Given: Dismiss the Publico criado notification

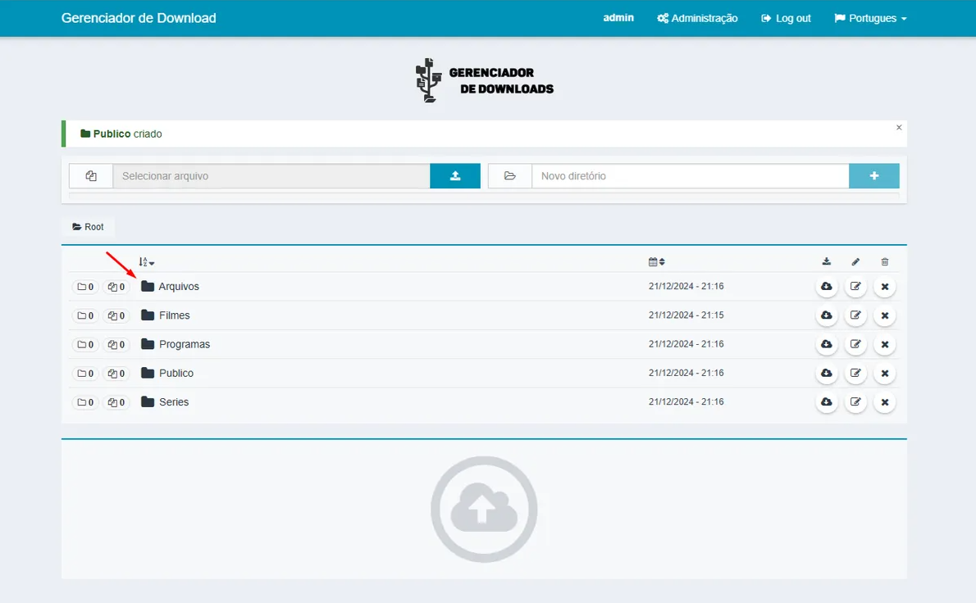Looking at the screenshot, I should coord(898,127).
